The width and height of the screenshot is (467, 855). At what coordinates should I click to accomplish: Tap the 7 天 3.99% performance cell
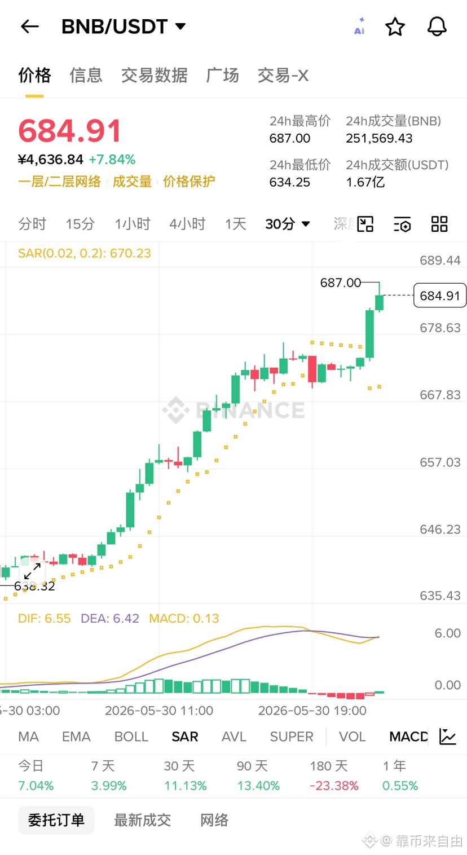(x=109, y=775)
